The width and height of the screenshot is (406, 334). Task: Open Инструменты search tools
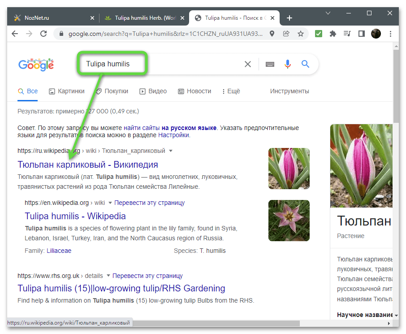(x=289, y=91)
